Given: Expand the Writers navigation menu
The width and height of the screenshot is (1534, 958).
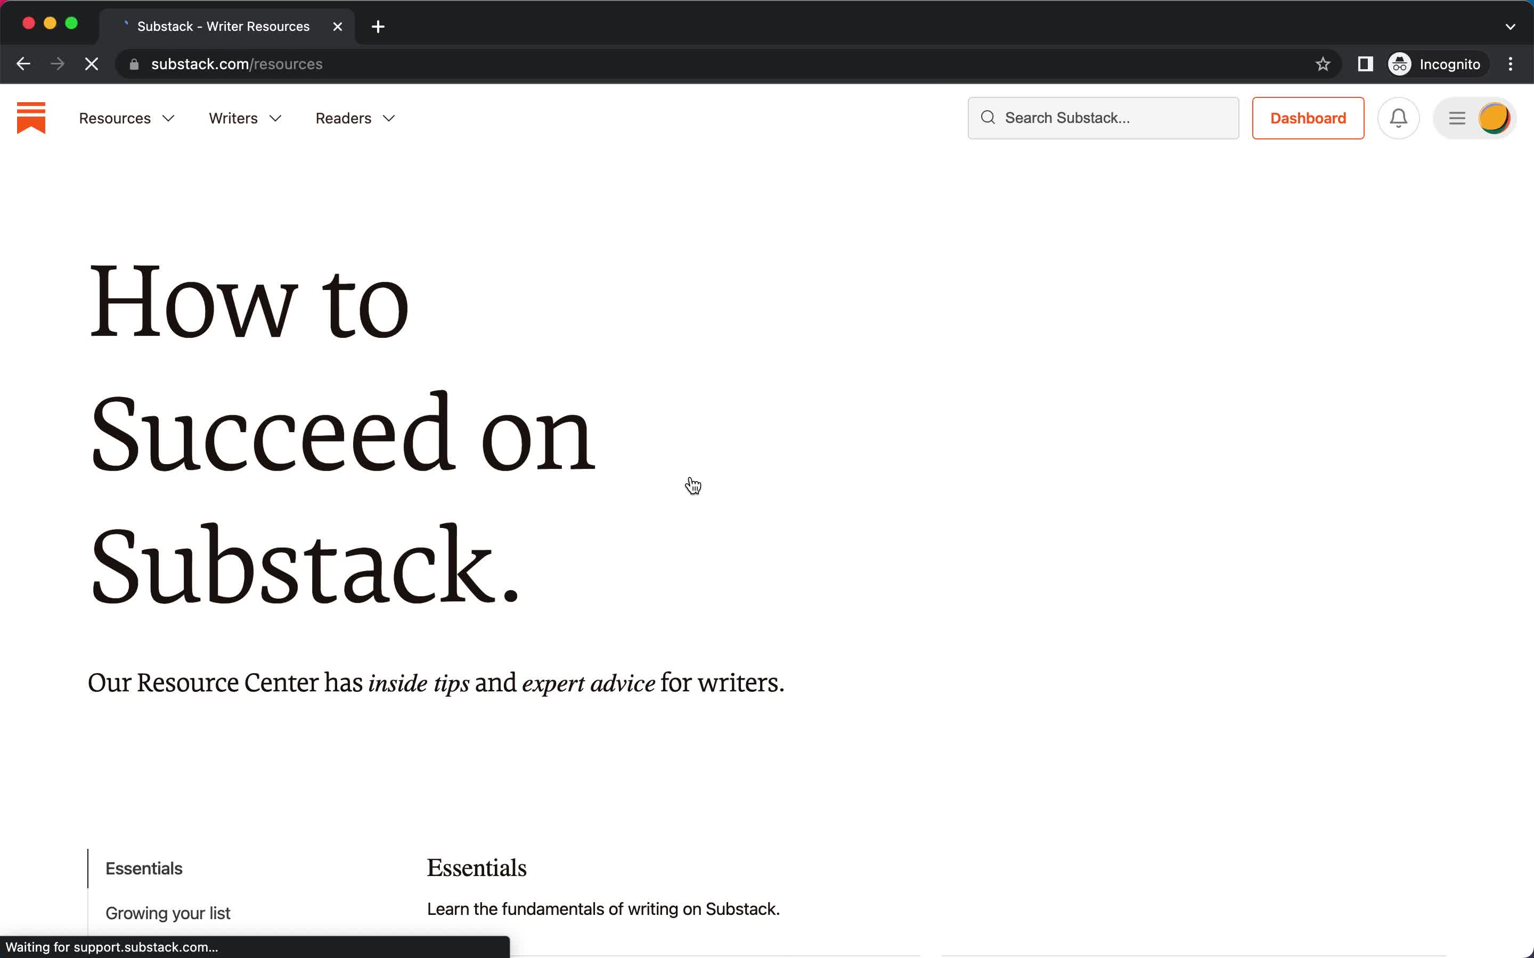Looking at the screenshot, I should [244, 119].
